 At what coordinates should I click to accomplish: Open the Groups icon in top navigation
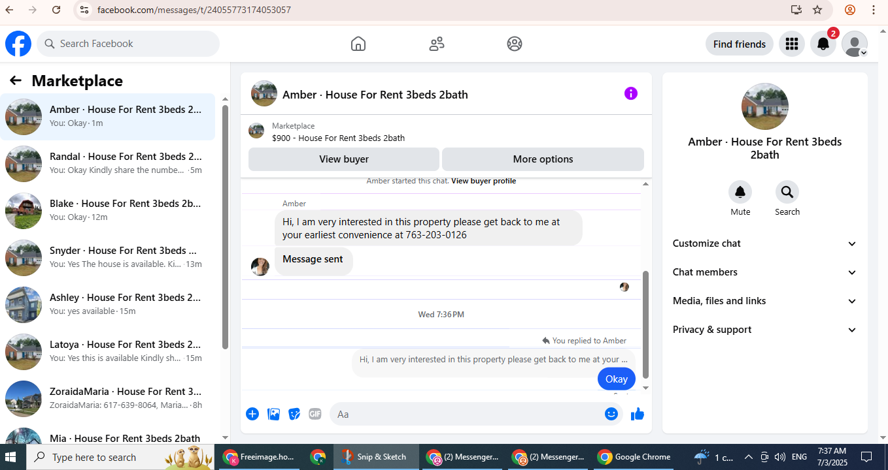515,44
